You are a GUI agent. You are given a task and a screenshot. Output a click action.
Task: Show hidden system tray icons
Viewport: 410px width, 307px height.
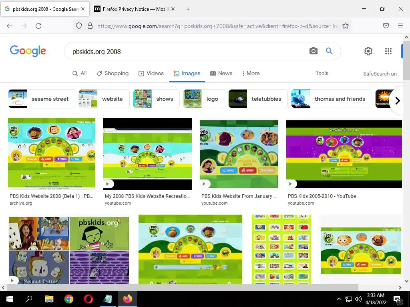(x=339, y=299)
